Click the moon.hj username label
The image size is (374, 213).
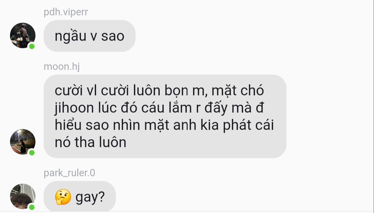62,66
